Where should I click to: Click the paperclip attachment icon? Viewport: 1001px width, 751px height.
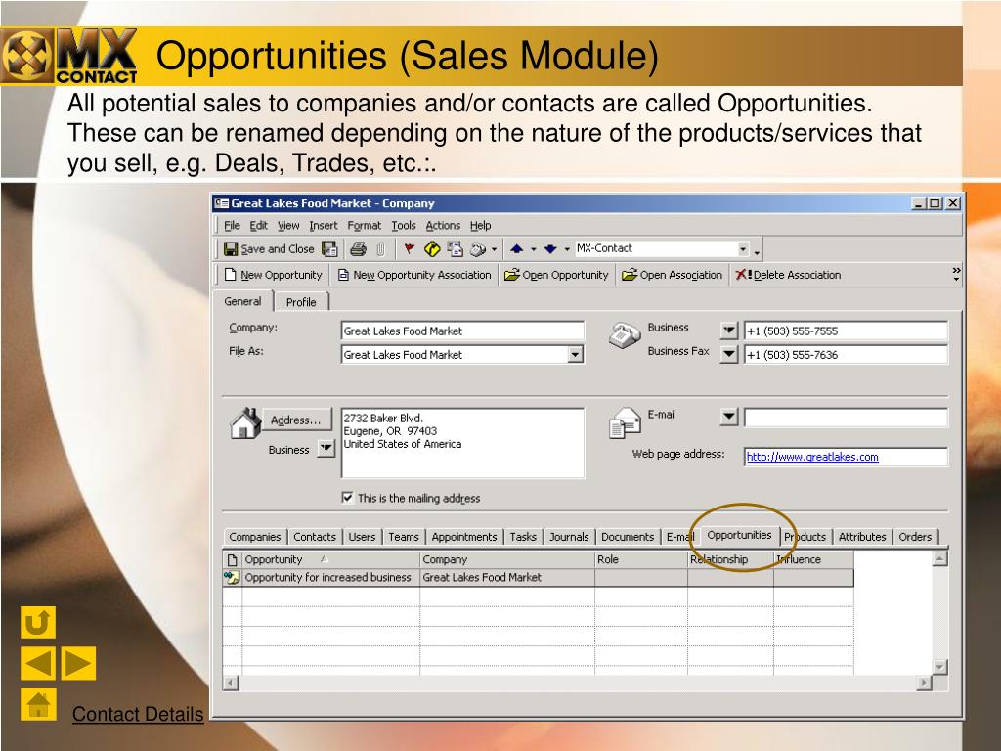(x=381, y=249)
